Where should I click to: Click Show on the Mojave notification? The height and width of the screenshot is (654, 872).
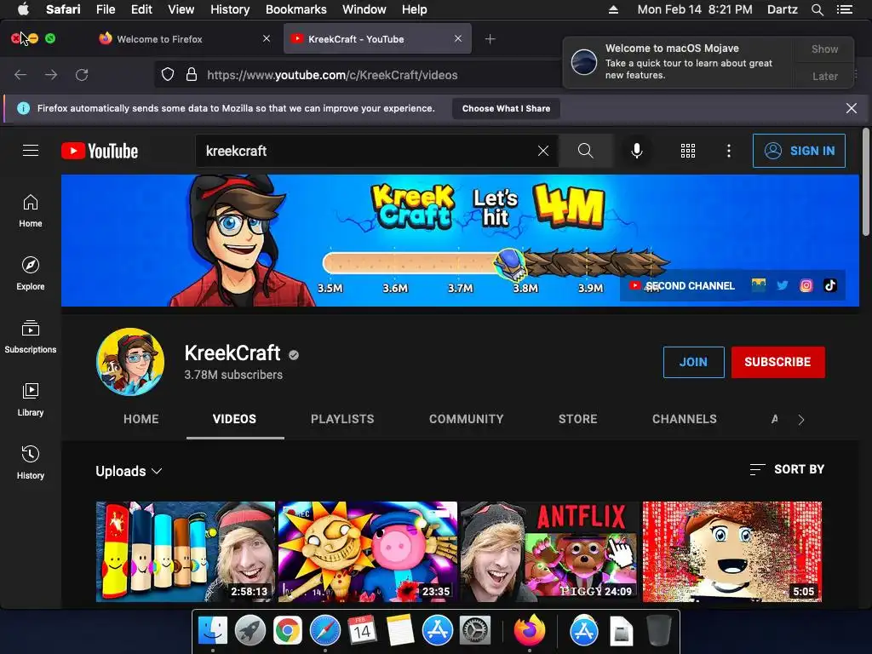(x=824, y=49)
